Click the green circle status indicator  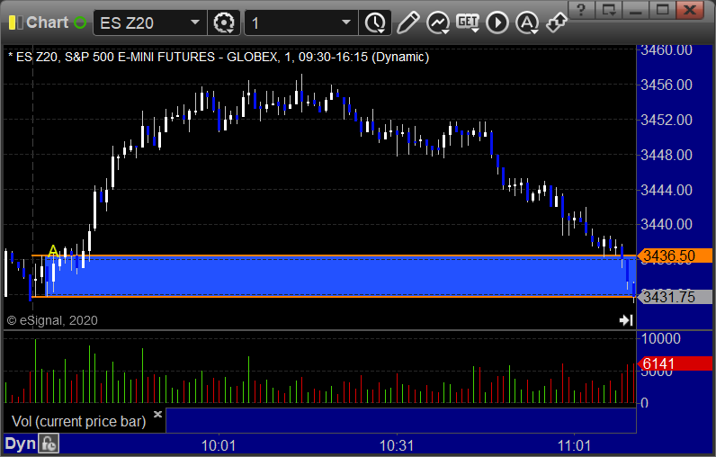(80, 22)
